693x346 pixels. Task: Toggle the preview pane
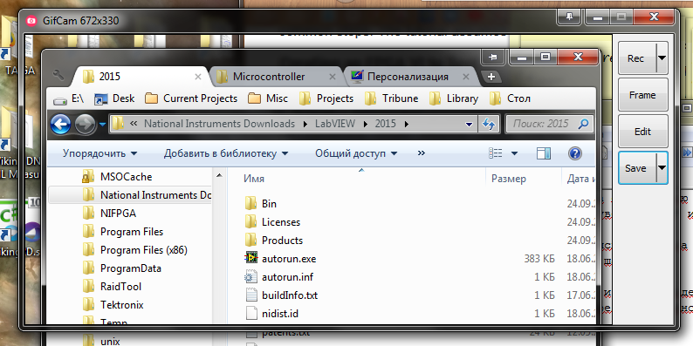click(x=544, y=153)
